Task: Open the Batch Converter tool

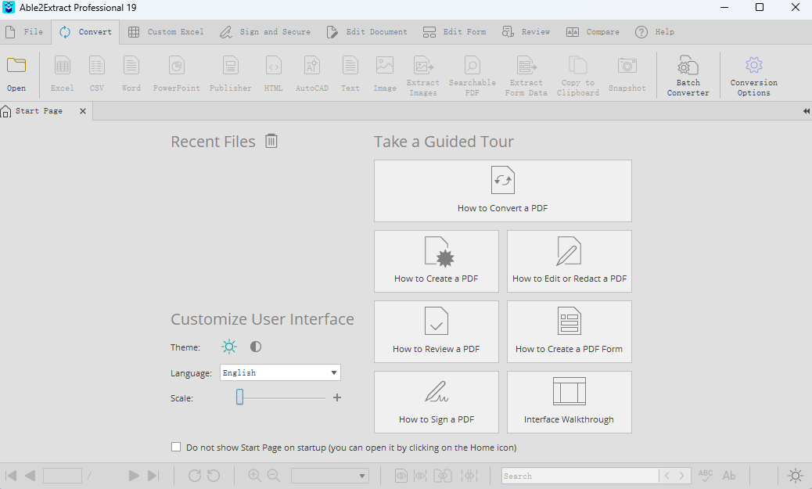Action: [x=688, y=76]
